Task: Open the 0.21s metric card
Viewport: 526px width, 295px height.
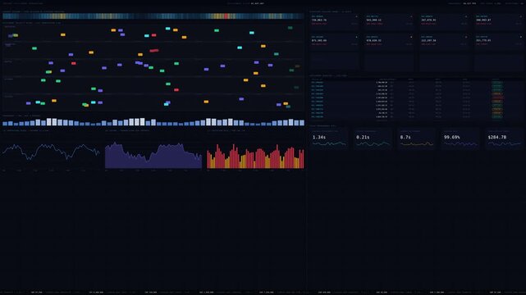Action: tap(373, 138)
